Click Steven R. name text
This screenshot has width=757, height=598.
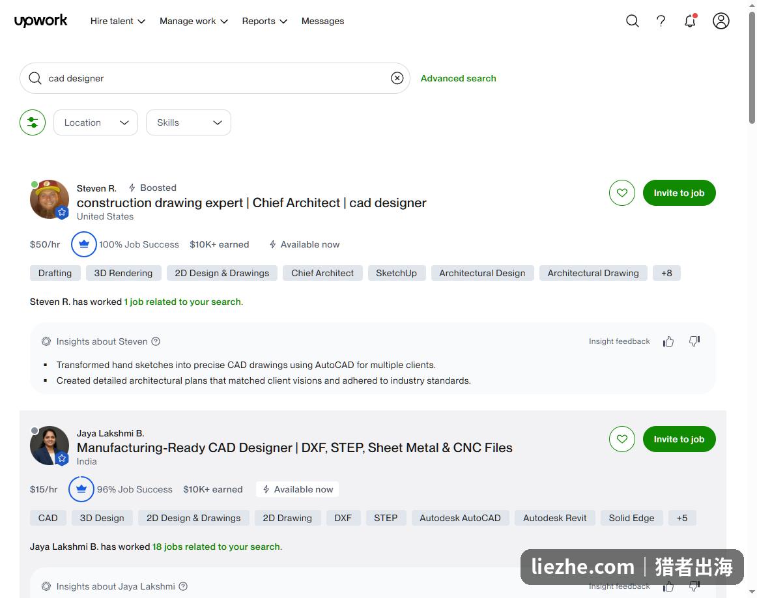coord(96,188)
